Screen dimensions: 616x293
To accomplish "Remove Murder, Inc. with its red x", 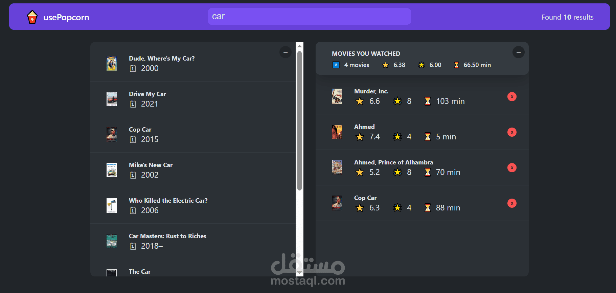I will (x=512, y=97).
